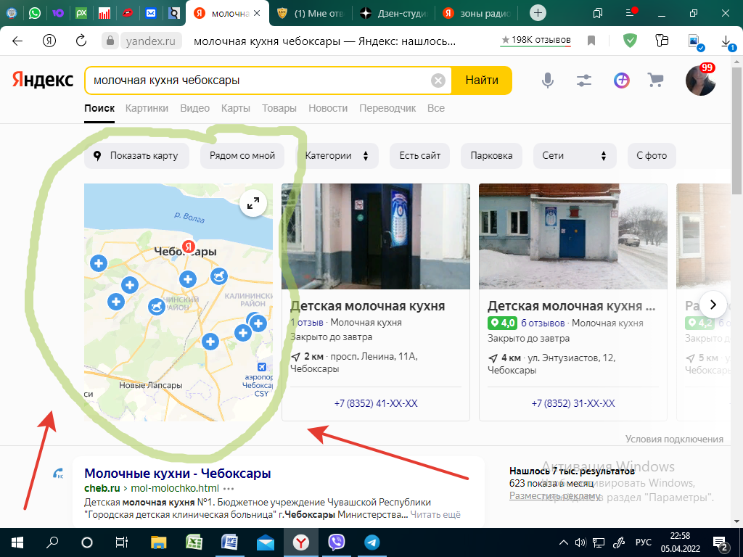Click the browser hamburger menu icon

[x=631, y=13]
